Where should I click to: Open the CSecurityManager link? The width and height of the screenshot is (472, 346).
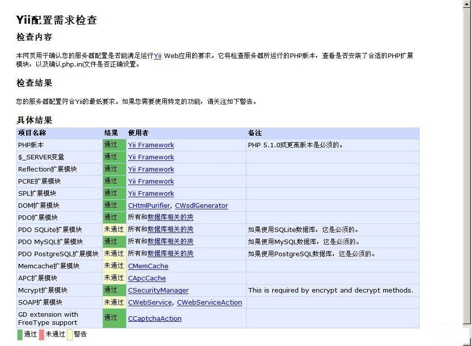pyautogui.click(x=158, y=290)
